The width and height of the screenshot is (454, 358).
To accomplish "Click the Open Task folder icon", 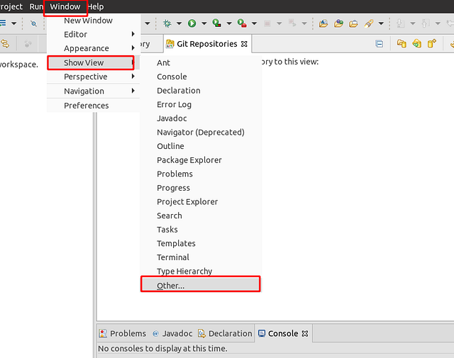I will pos(338,23).
